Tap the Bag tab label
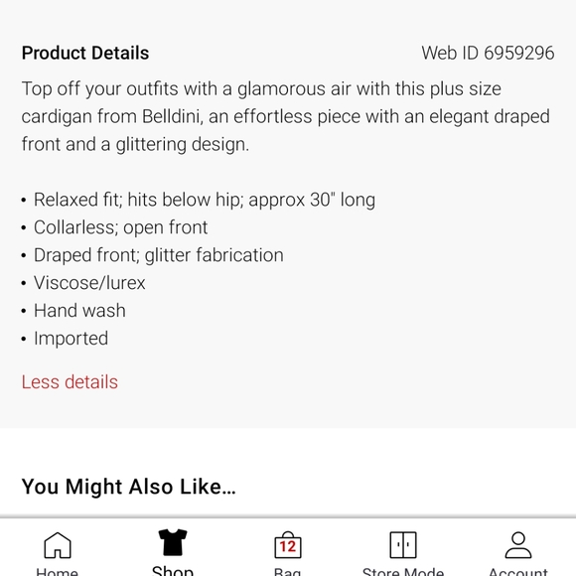This screenshot has height=576, width=576. tap(288, 572)
